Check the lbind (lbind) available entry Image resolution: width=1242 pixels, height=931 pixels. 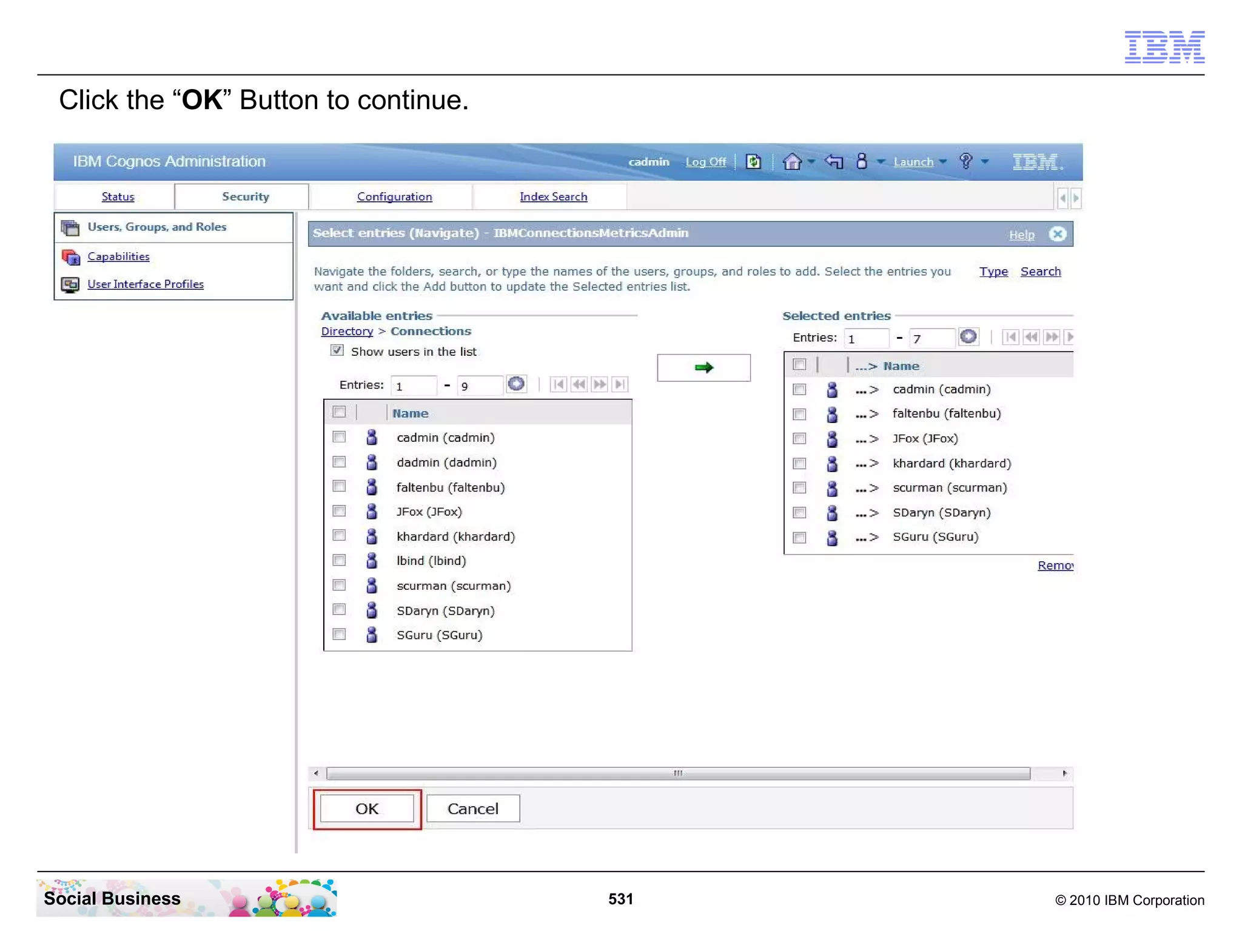[339, 560]
